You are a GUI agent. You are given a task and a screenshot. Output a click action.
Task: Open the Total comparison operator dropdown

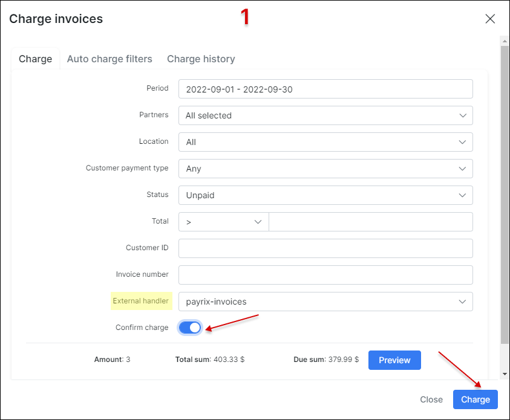pos(223,222)
